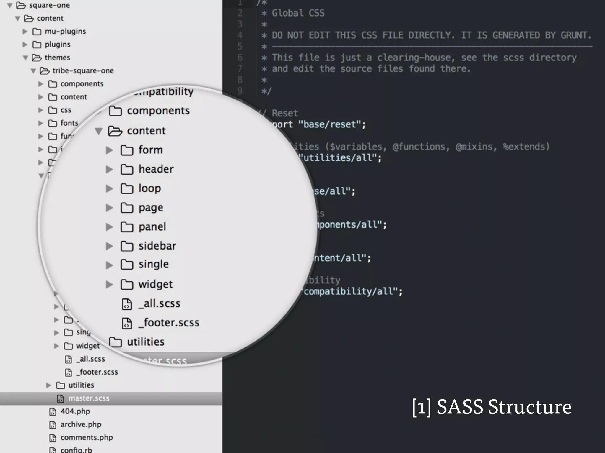
Task: Select the sidebar folder name
Action: point(157,246)
